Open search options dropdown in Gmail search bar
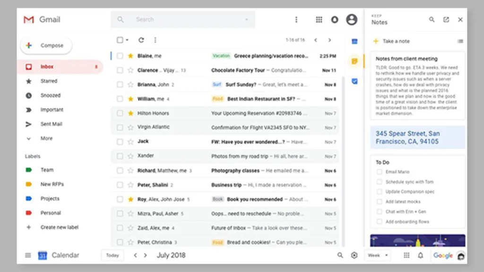Viewport: 484px width, 272px height. point(246,19)
